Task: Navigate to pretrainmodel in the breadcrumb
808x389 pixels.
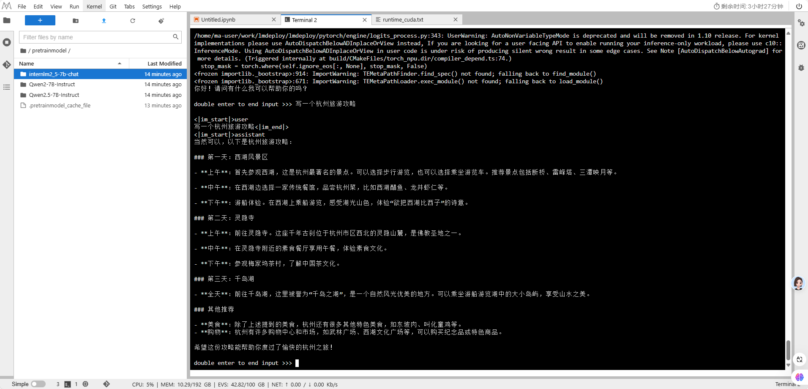Action: [49, 51]
